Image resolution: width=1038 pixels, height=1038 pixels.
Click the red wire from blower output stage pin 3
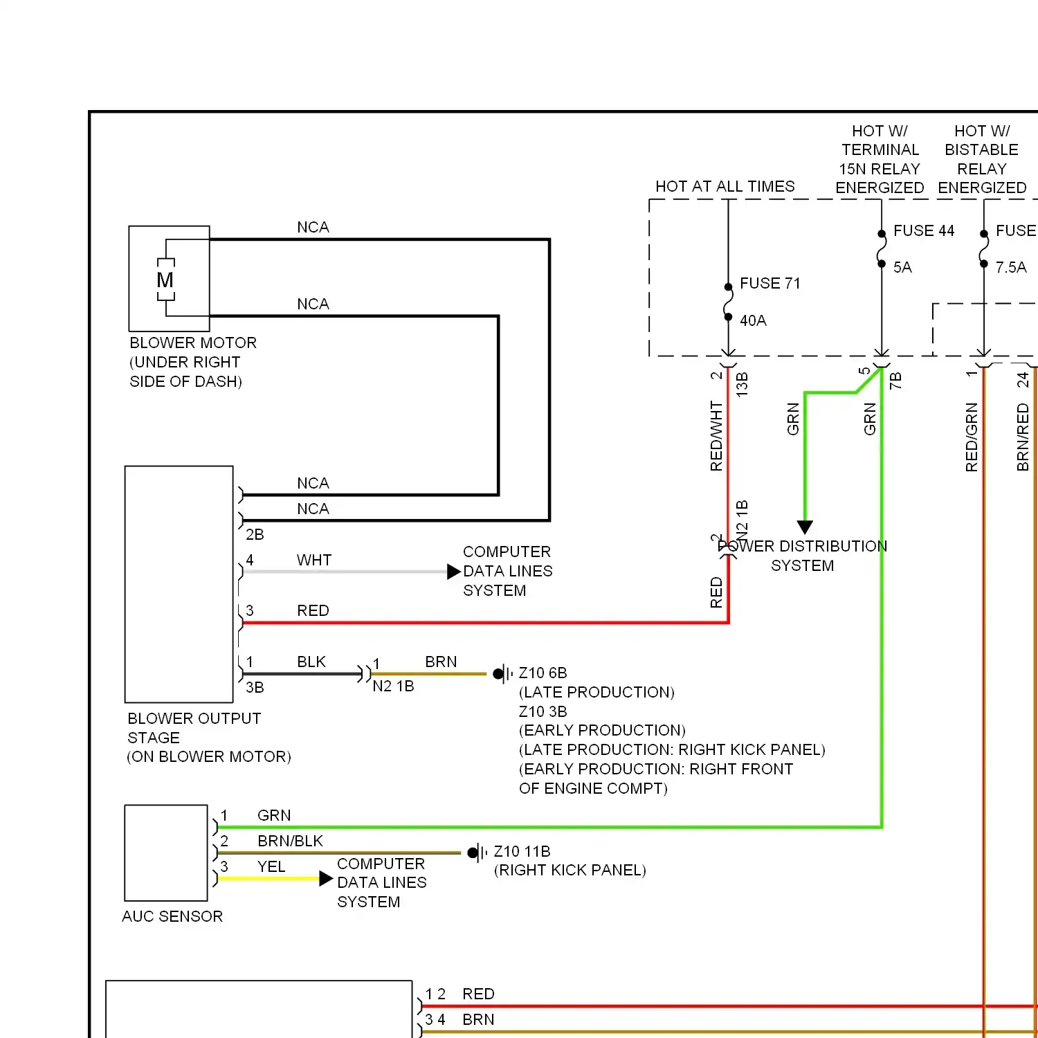(484, 623)
